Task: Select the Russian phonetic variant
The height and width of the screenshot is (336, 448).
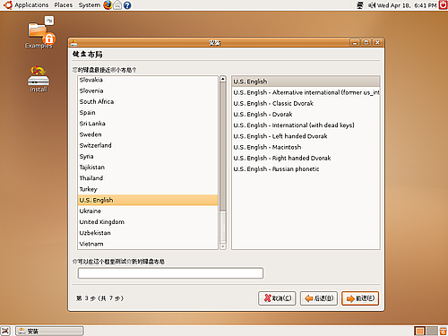Action: tap(306, 169)
